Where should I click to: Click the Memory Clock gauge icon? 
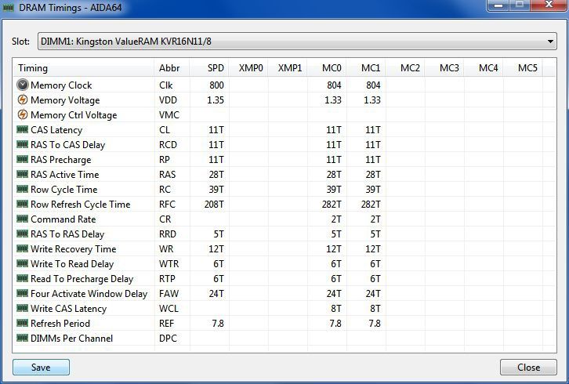(23, 85)
